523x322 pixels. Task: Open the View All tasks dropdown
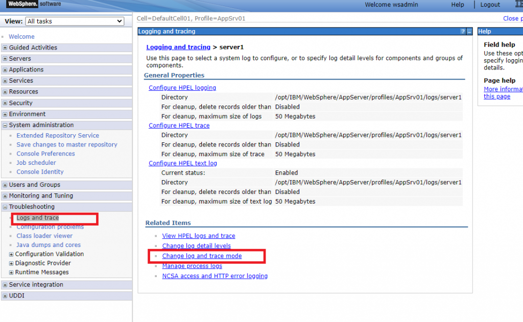pyautogui.click(x=75, y=21)
